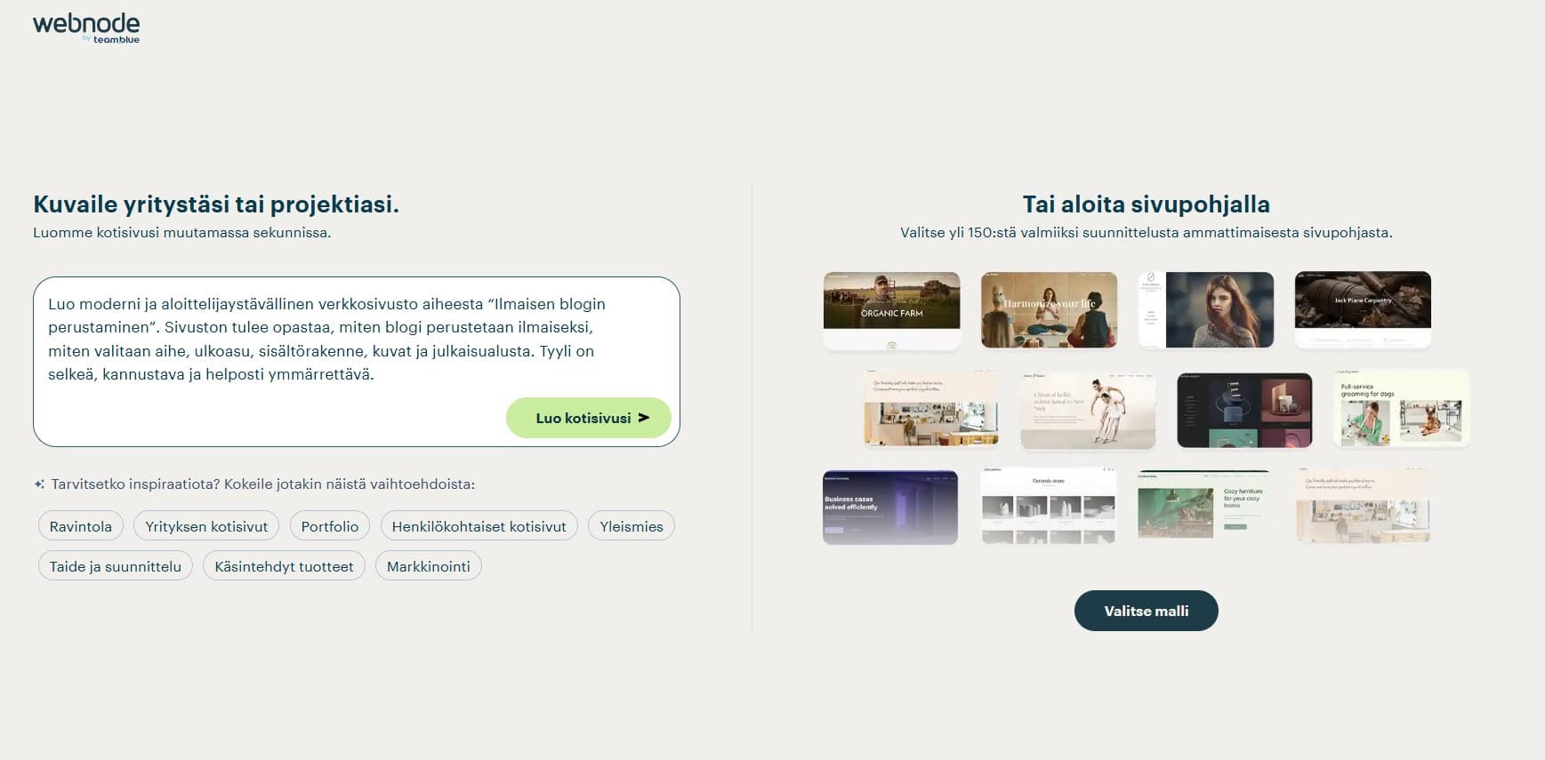1545x760 pixels.
Task: Open the Organic Farm template thumbnail
Action: [x=892, y=310]
